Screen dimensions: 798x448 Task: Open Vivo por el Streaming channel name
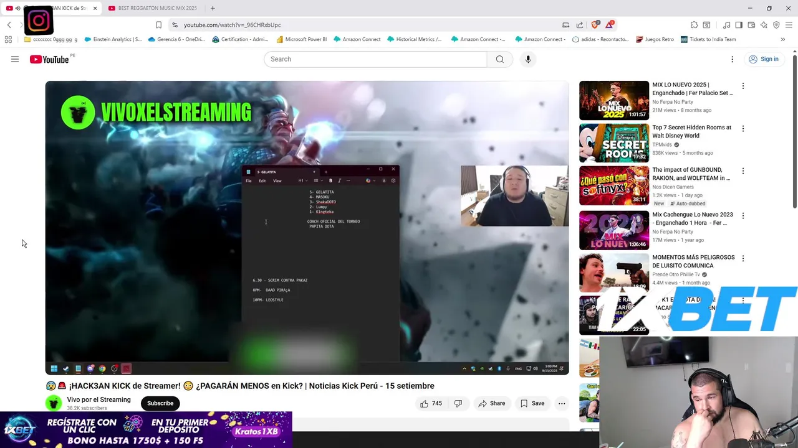[x=99, y=399]
